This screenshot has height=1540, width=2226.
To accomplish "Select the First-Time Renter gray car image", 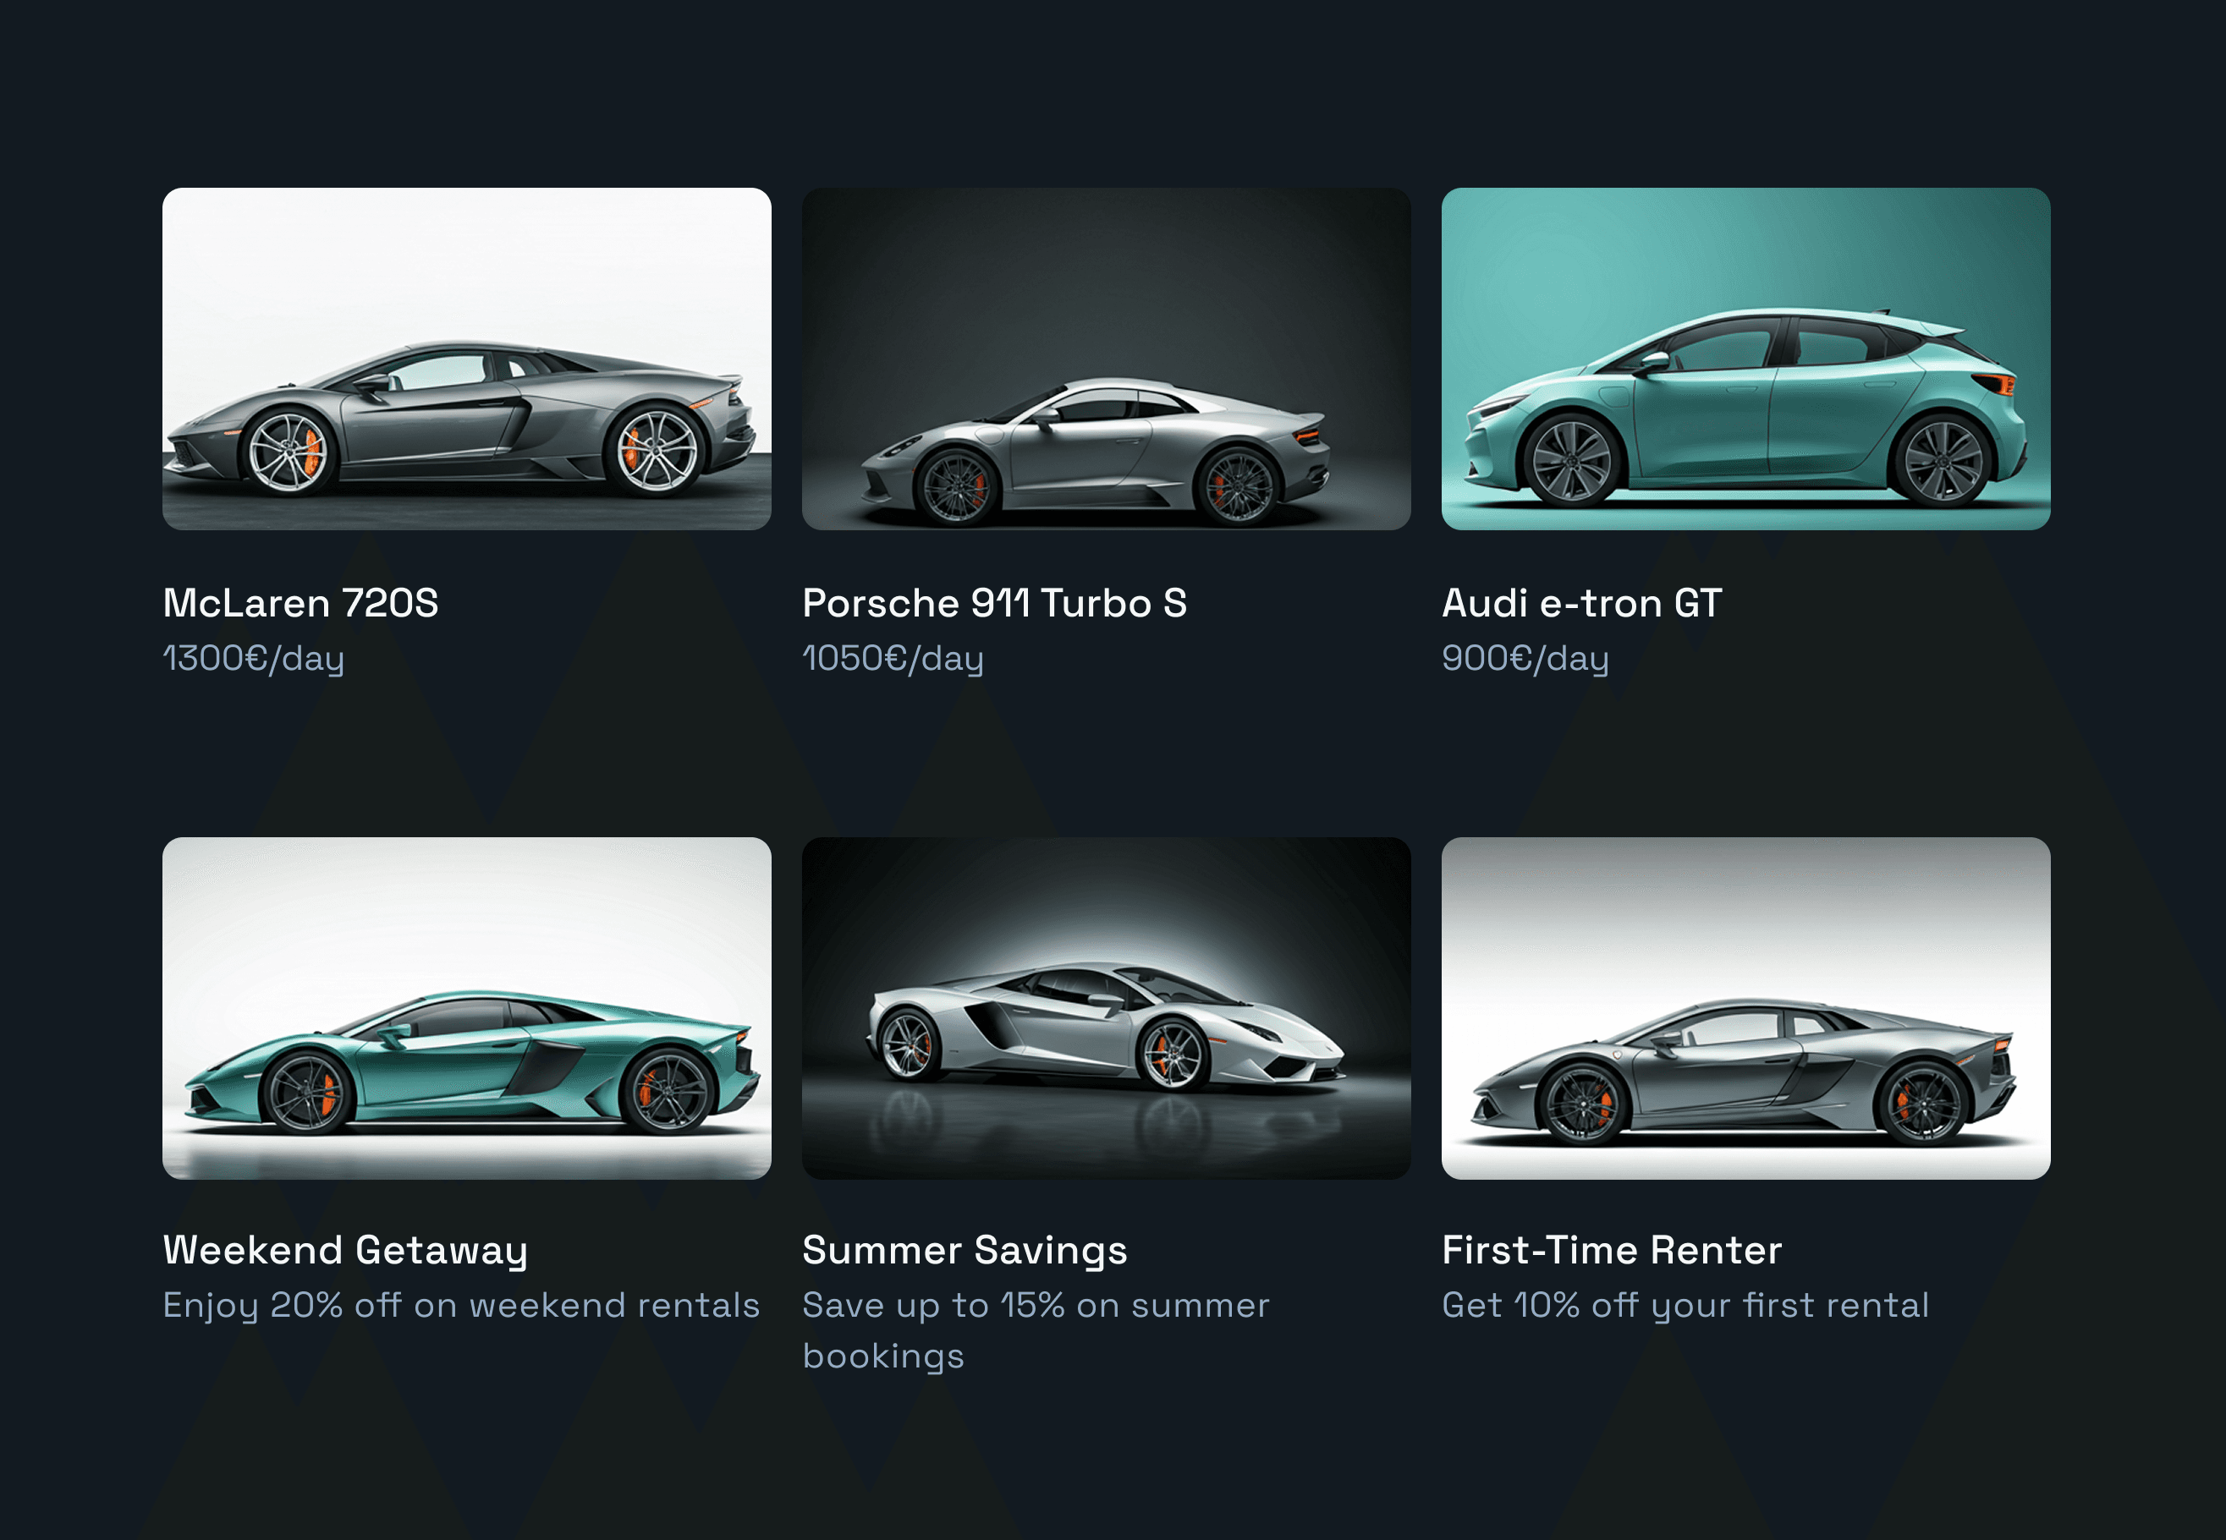I will [1745, 1007].
